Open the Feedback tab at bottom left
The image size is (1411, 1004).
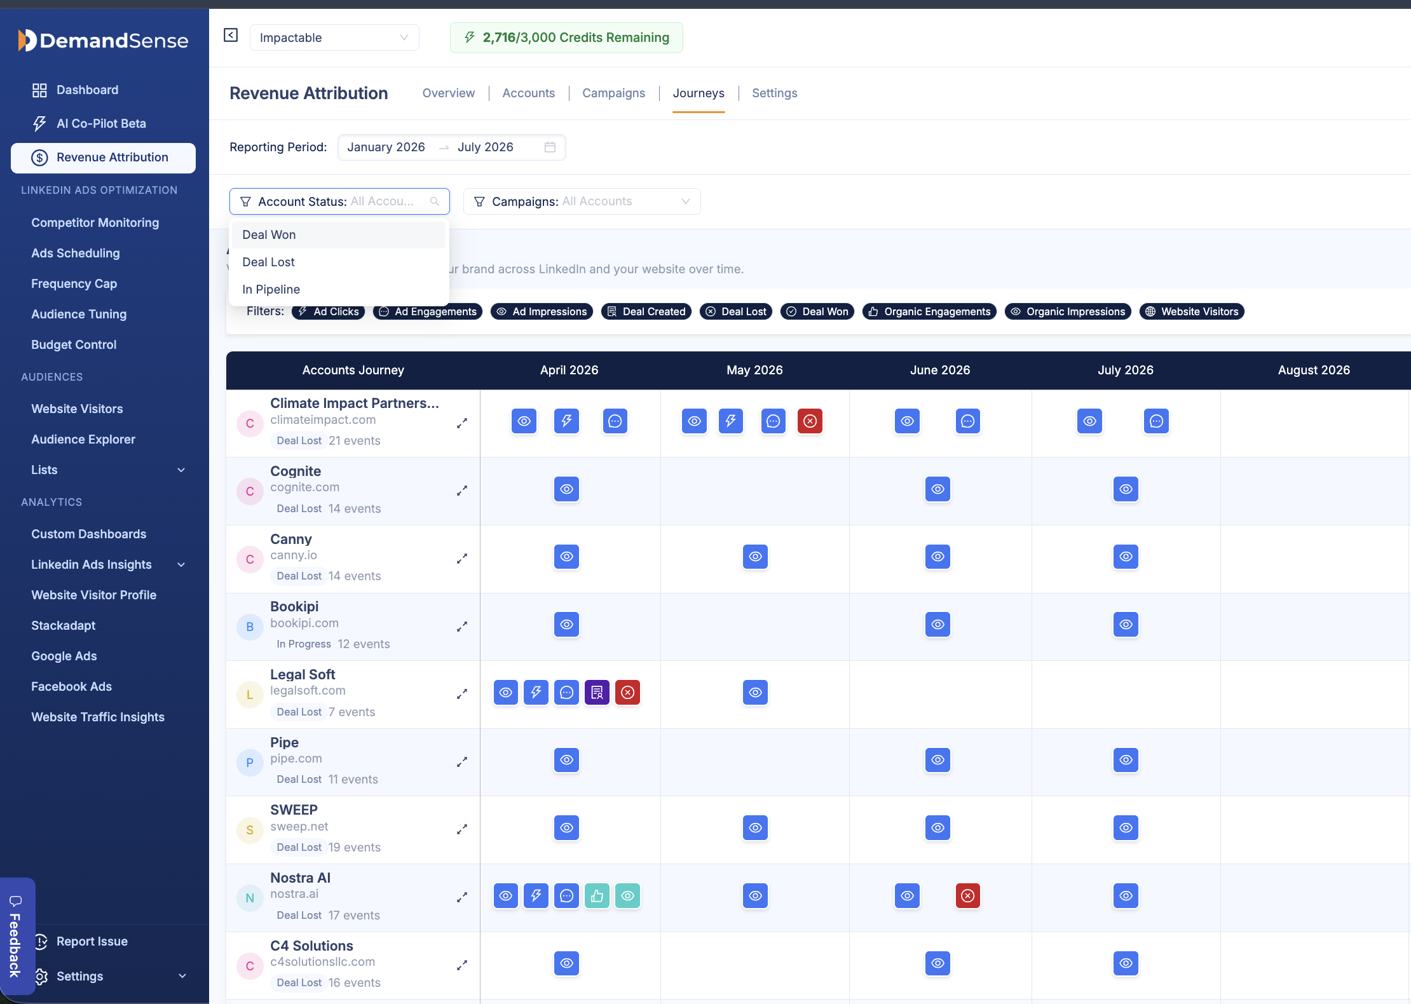tap(16, 937)
